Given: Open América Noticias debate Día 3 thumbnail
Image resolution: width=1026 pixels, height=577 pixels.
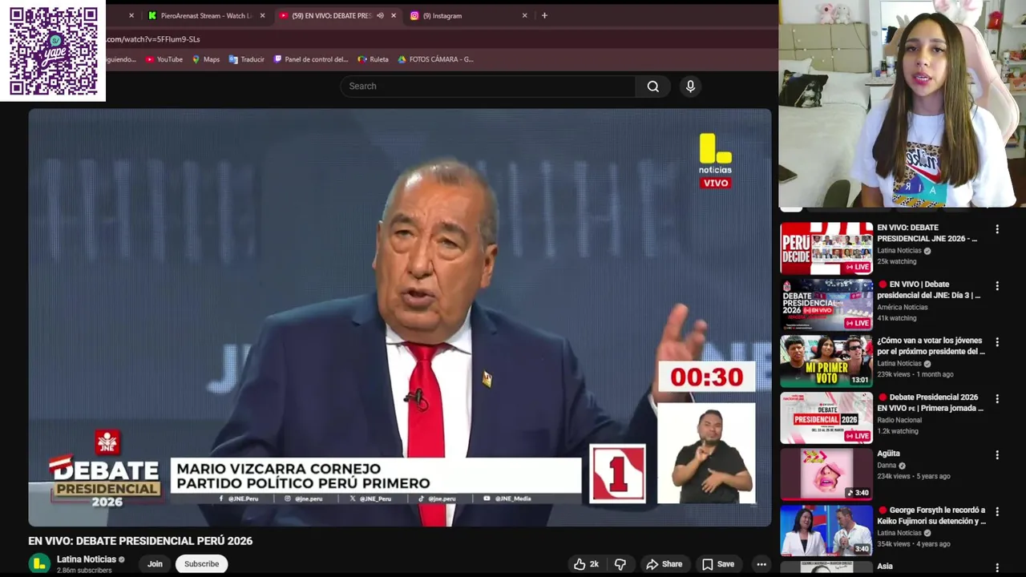Looking at the screenshot, I should click(x=826, y=305).
